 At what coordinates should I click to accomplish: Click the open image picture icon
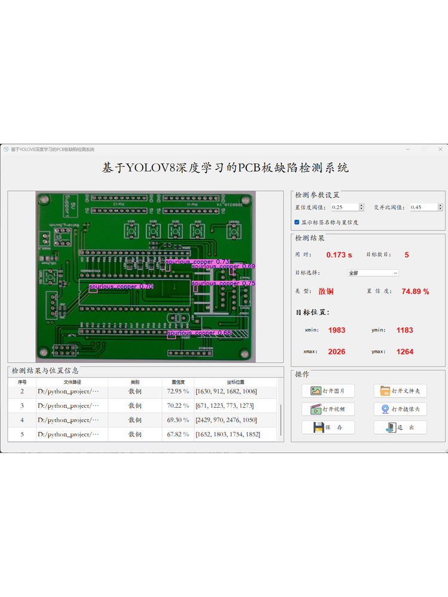coord(315,390)
